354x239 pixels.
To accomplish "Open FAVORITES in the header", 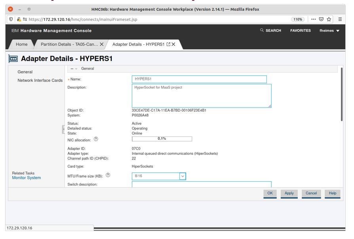I will (300, 30).
